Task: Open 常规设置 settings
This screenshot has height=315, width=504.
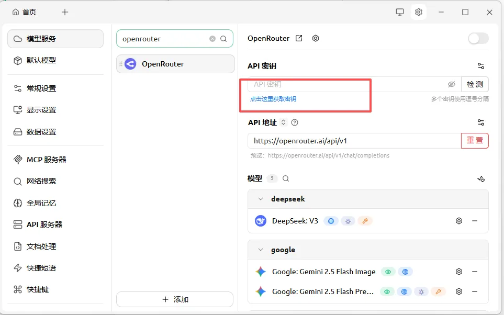Action: (55, 88)
